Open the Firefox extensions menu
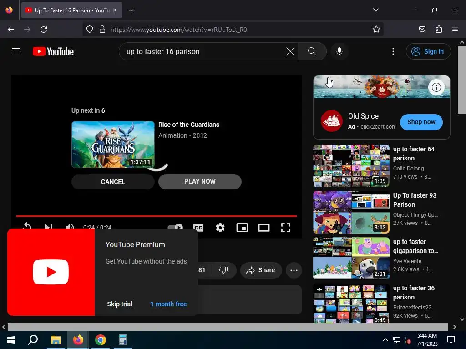The image size is (466, 349). (x=439, y=30)
